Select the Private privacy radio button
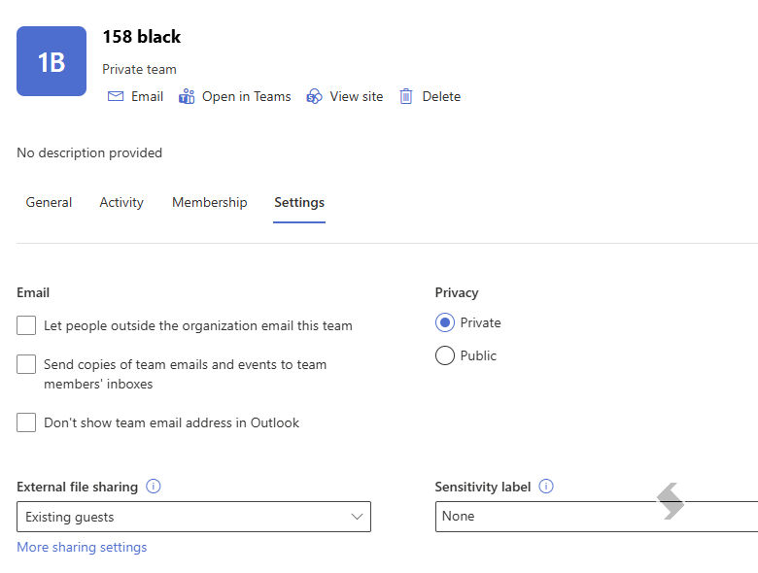Viewport: 758px width, 573px height. pyautogui.click(x=445, y=322)
